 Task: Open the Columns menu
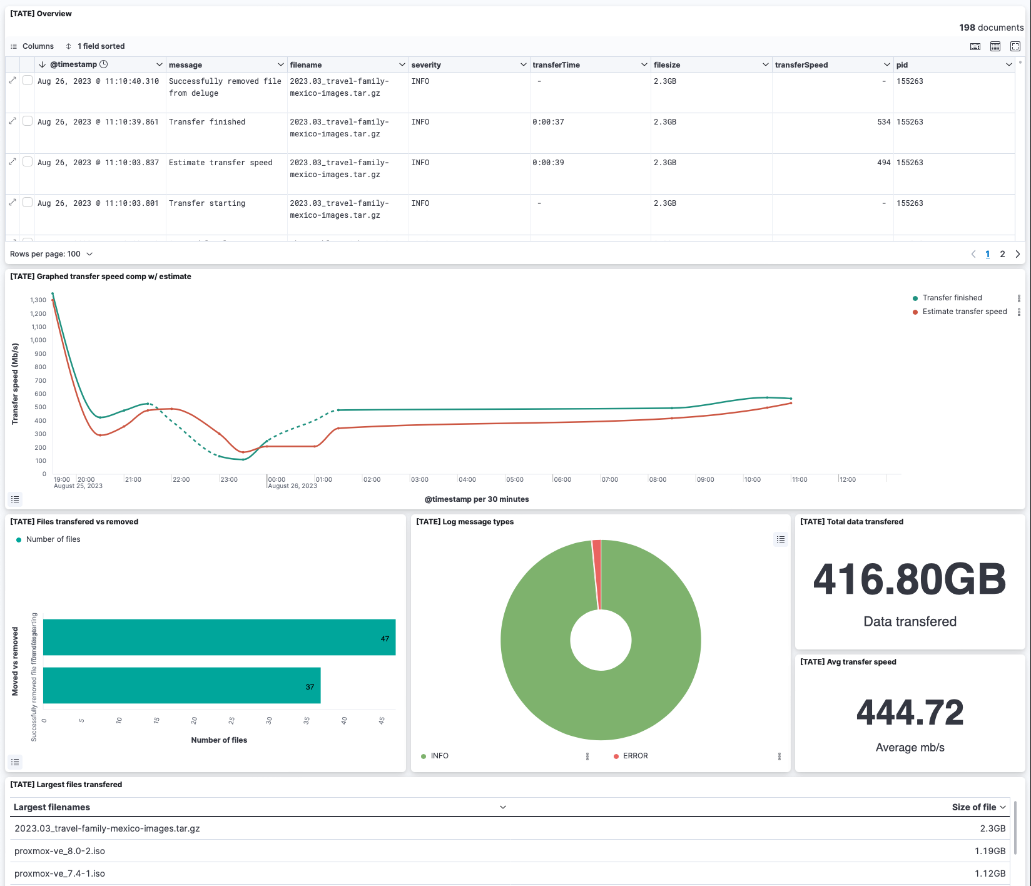pyautogui.click(x=33, y=46)
